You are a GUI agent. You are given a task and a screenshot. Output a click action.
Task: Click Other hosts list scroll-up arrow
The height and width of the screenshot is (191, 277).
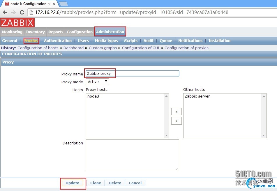[264, 96]
